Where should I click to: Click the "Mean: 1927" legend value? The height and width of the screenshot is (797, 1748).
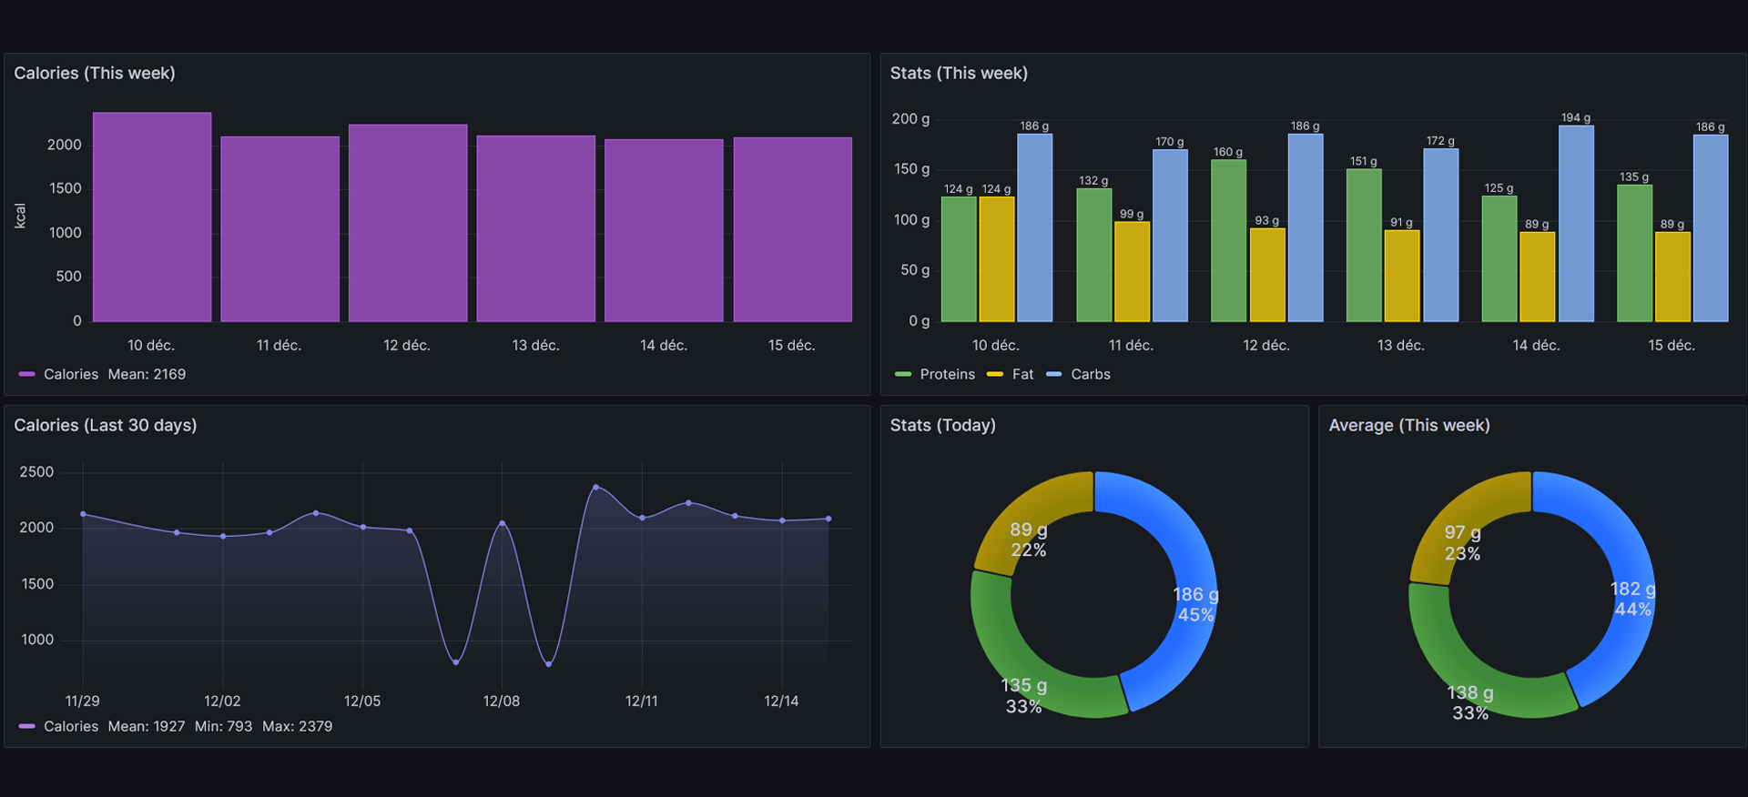[147, 727]
